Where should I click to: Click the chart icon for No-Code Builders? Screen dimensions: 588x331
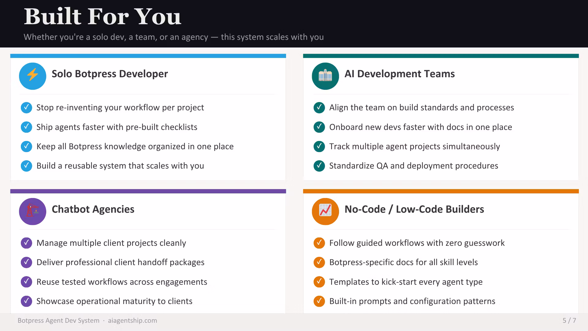coord(325,211)
